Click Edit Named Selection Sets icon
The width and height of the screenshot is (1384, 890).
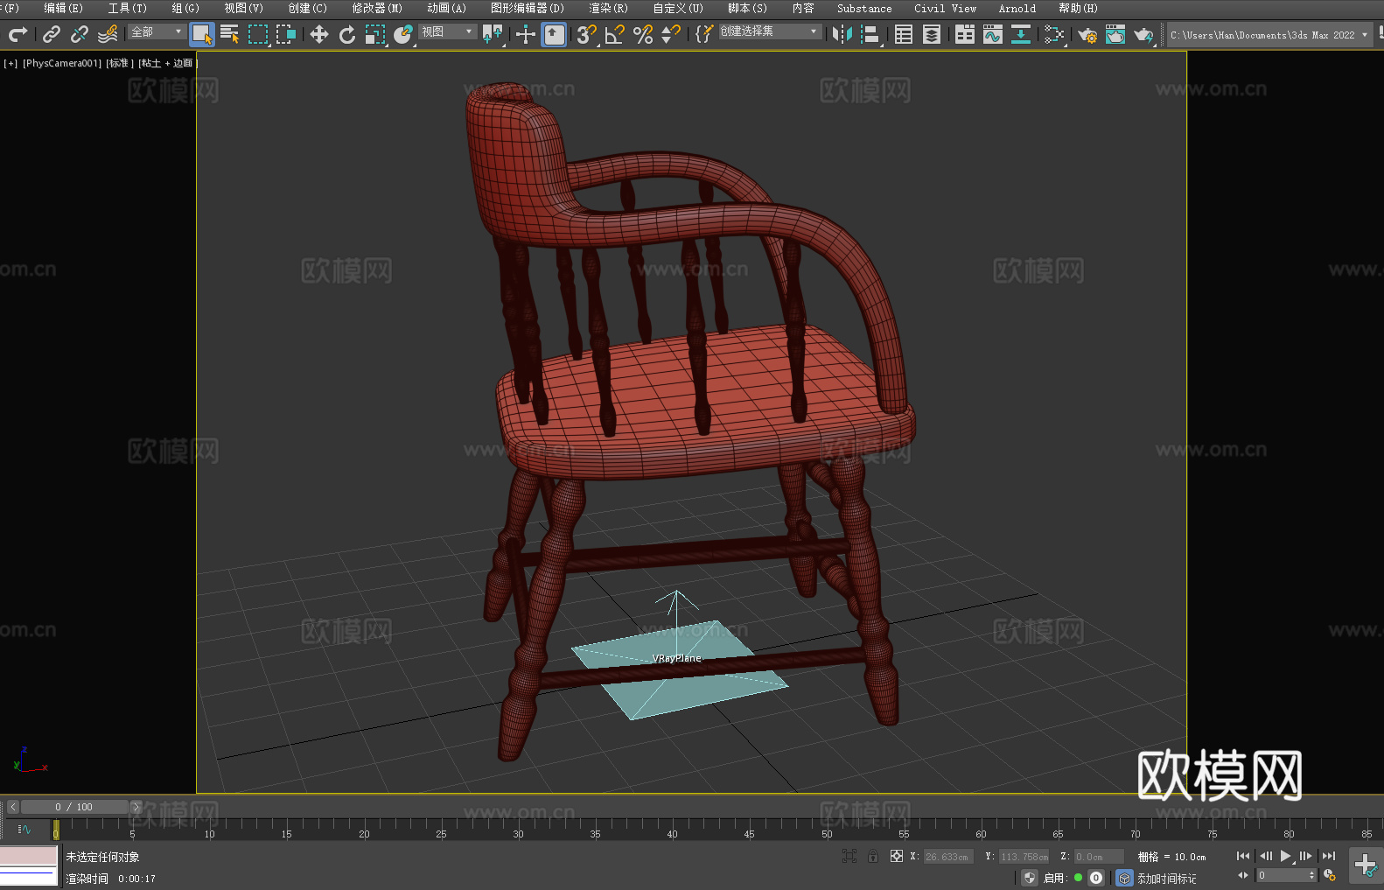(x=704, y=34)
